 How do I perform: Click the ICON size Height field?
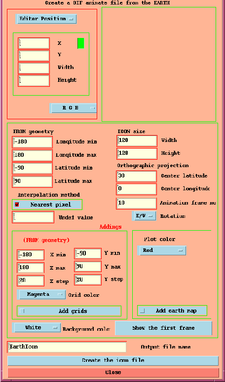point(137,154)
